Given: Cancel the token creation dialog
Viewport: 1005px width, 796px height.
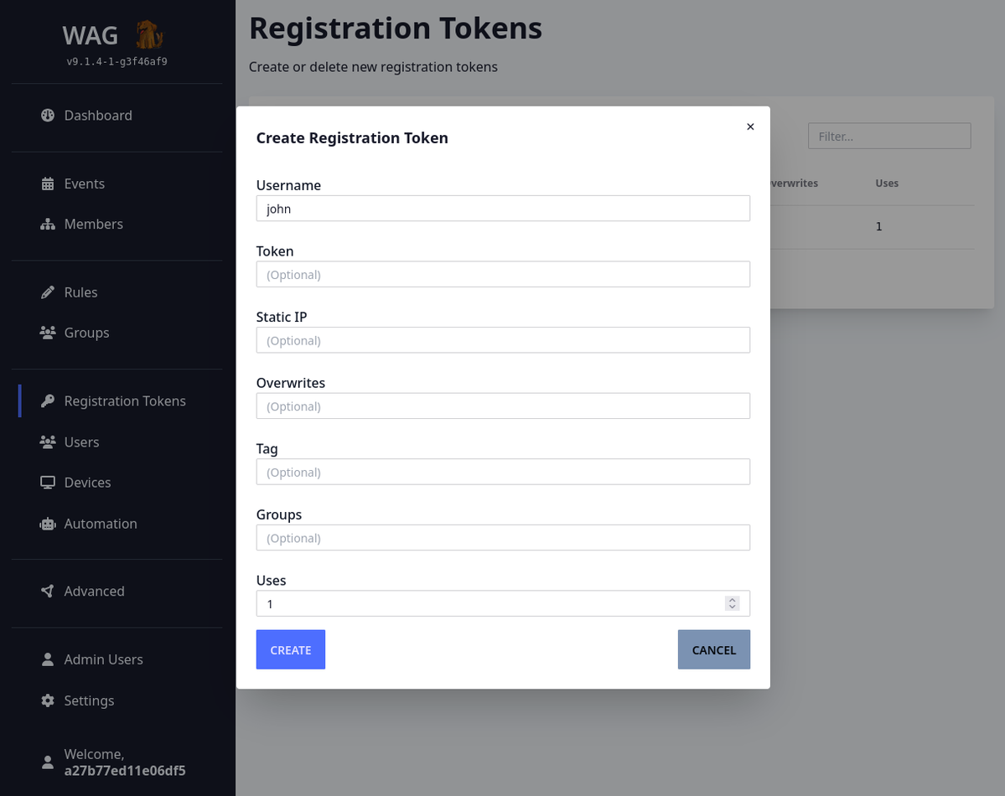Looking at the screenshot, I should [x=713, y=650].
